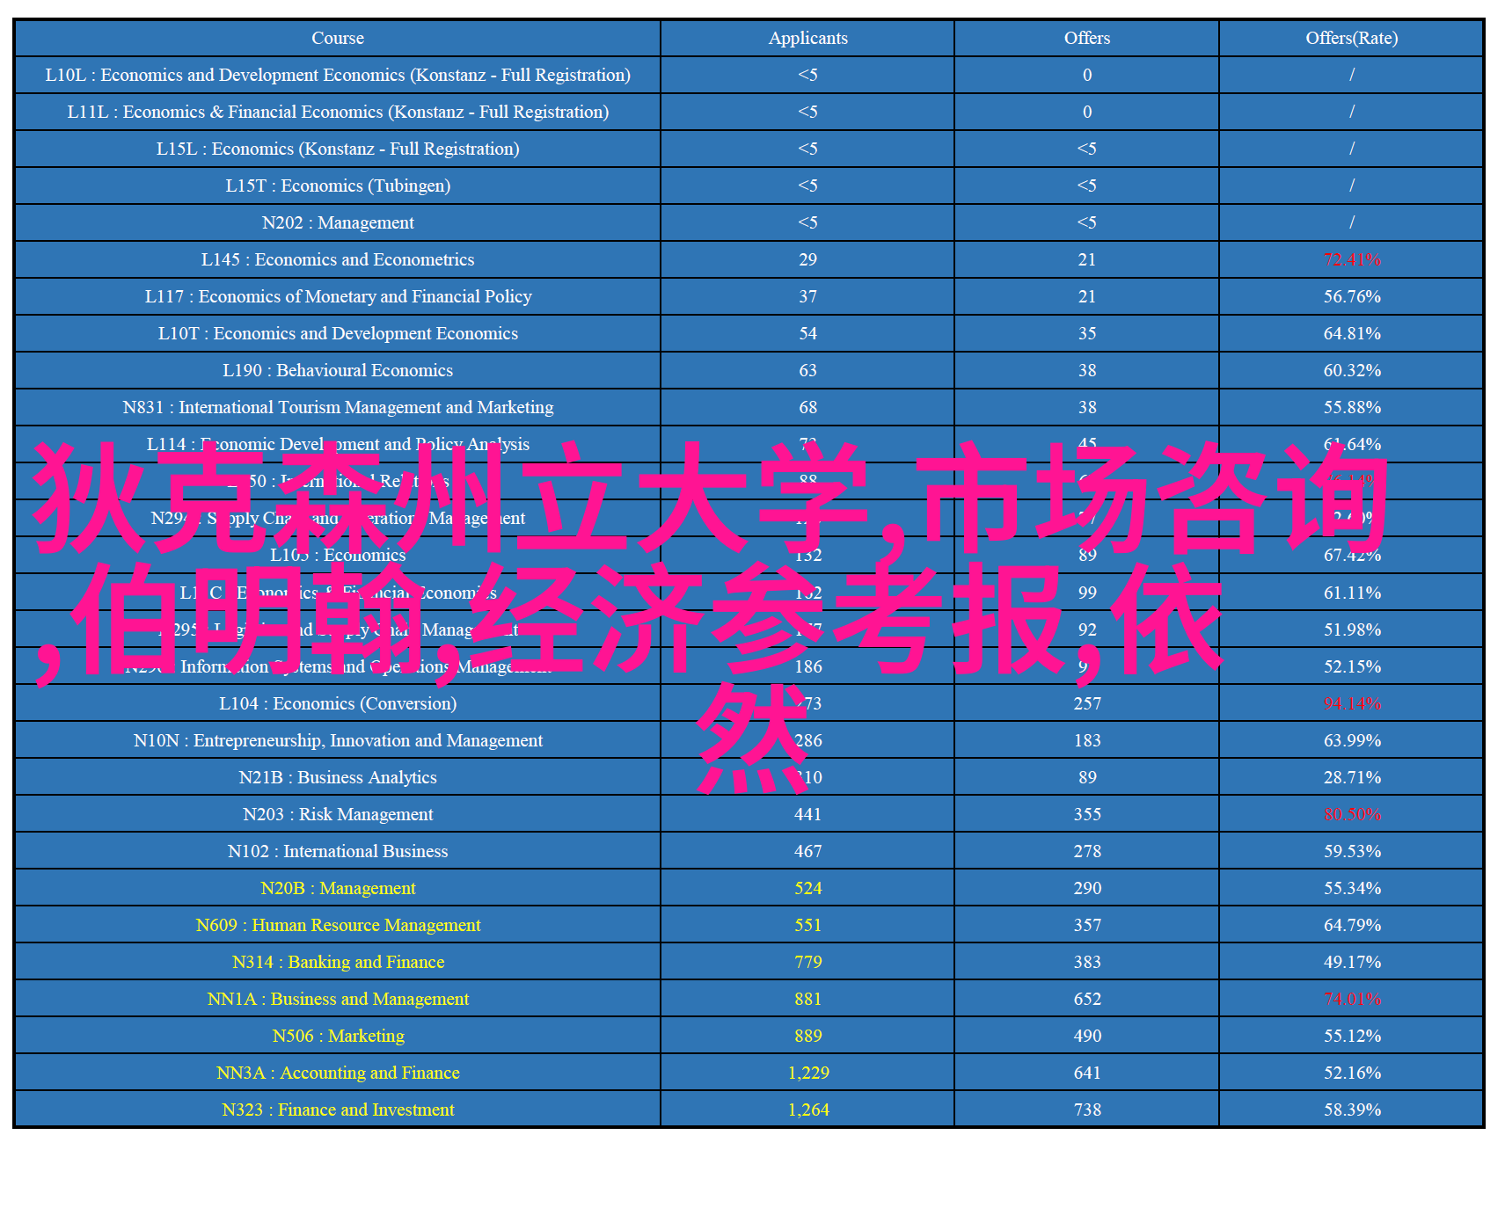Click applicants value 29
This screenshot has height=1208, width=1505.
[x=807, y=259]
